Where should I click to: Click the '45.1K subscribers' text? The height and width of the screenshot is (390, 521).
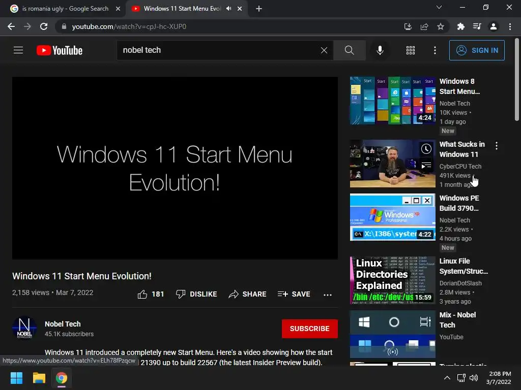[69, 334]
